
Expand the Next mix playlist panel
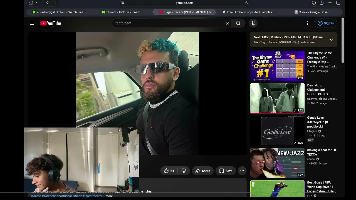[331, 40]
